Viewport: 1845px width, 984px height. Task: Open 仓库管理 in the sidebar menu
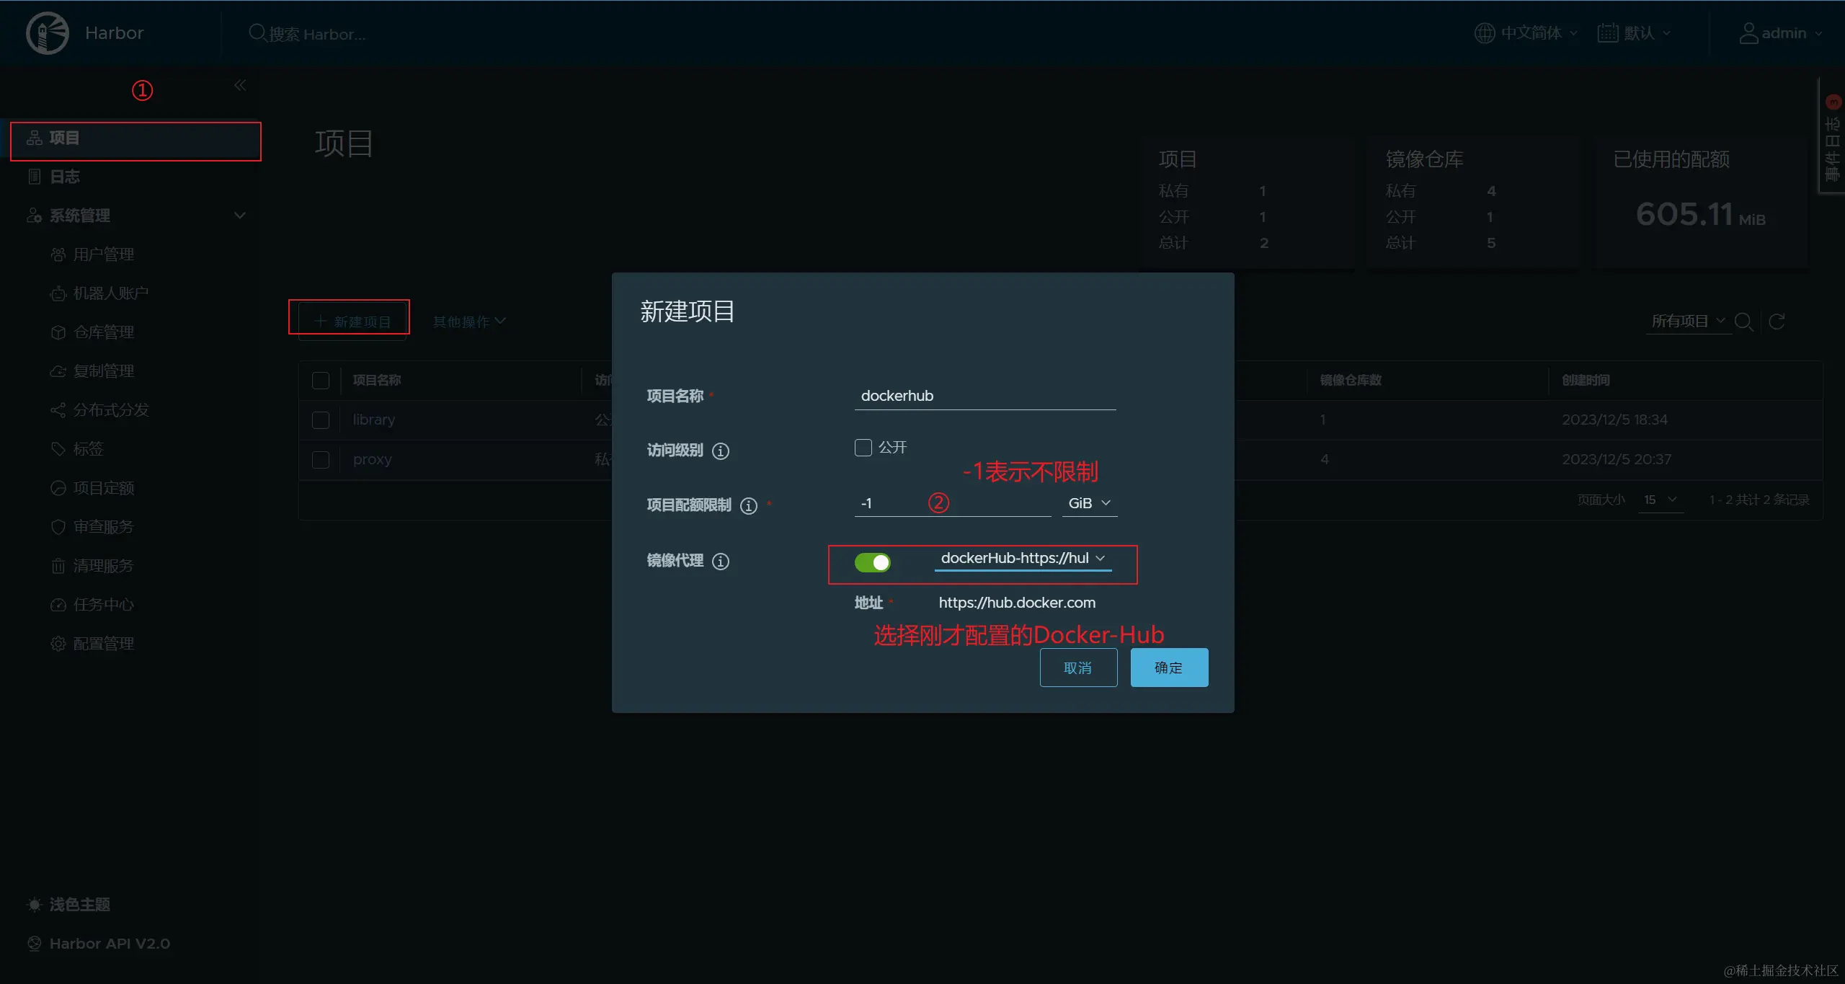[x=103, y=332]
